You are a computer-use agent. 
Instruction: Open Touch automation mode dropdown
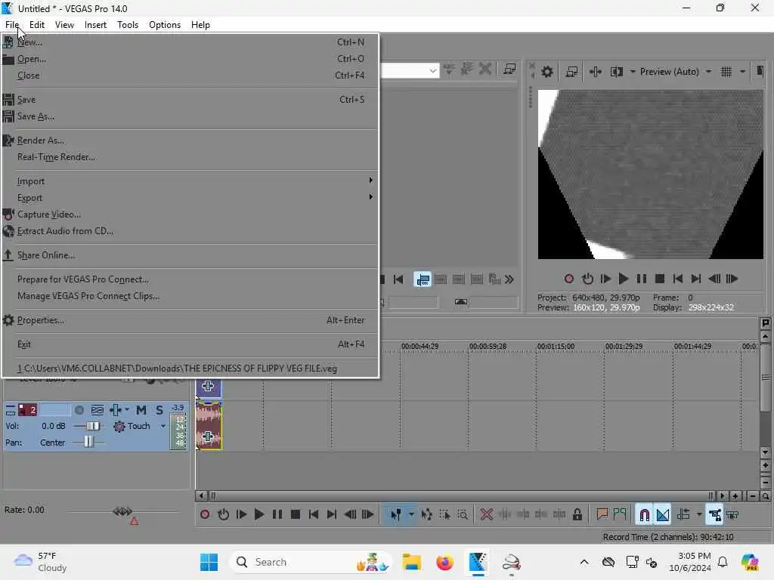click(x=163, y=426)
